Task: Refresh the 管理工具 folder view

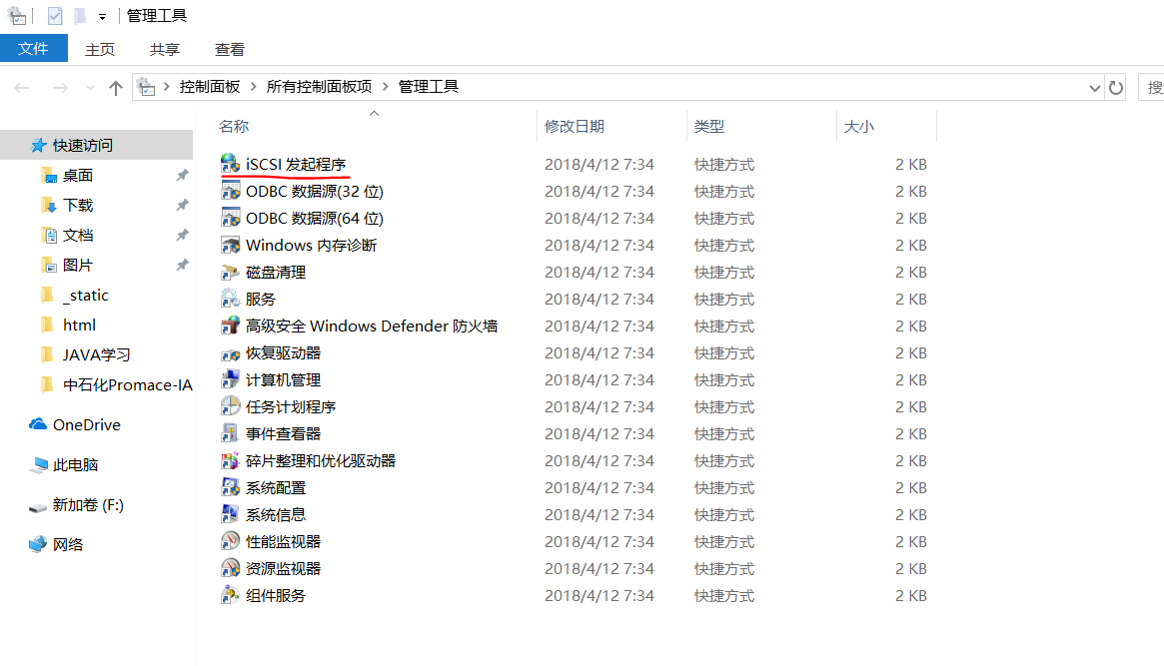Action: [1116, 88]
